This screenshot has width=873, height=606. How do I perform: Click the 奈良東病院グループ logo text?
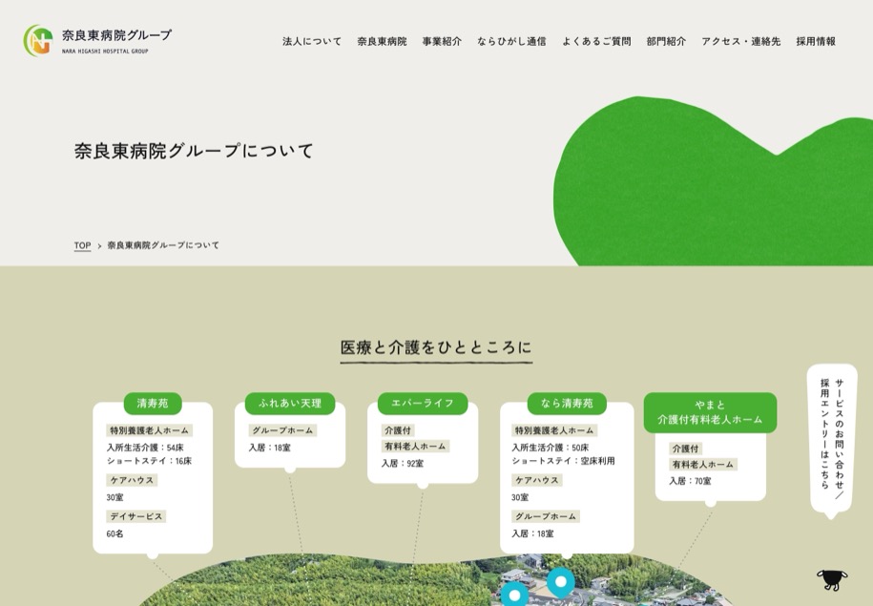[117, 35]
